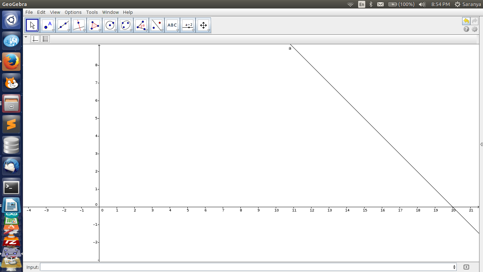Screen dimensions: 483x272
Task: Open the battery 100% indicator
Action: pos(401,4)
